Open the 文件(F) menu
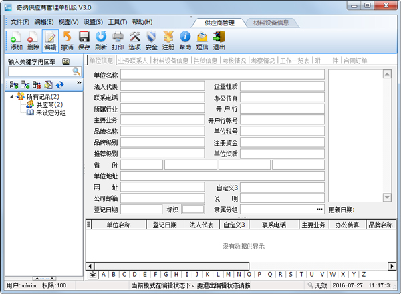 point(20,22)
